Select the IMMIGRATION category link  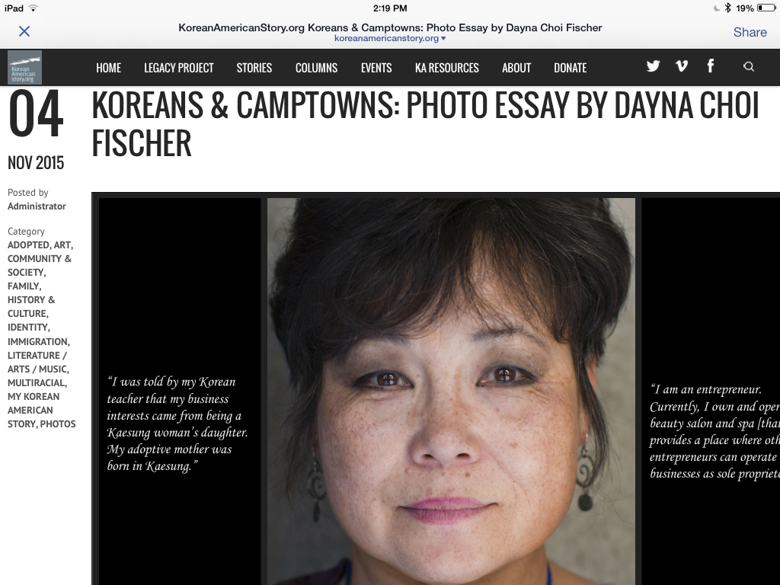click(39, 342)
